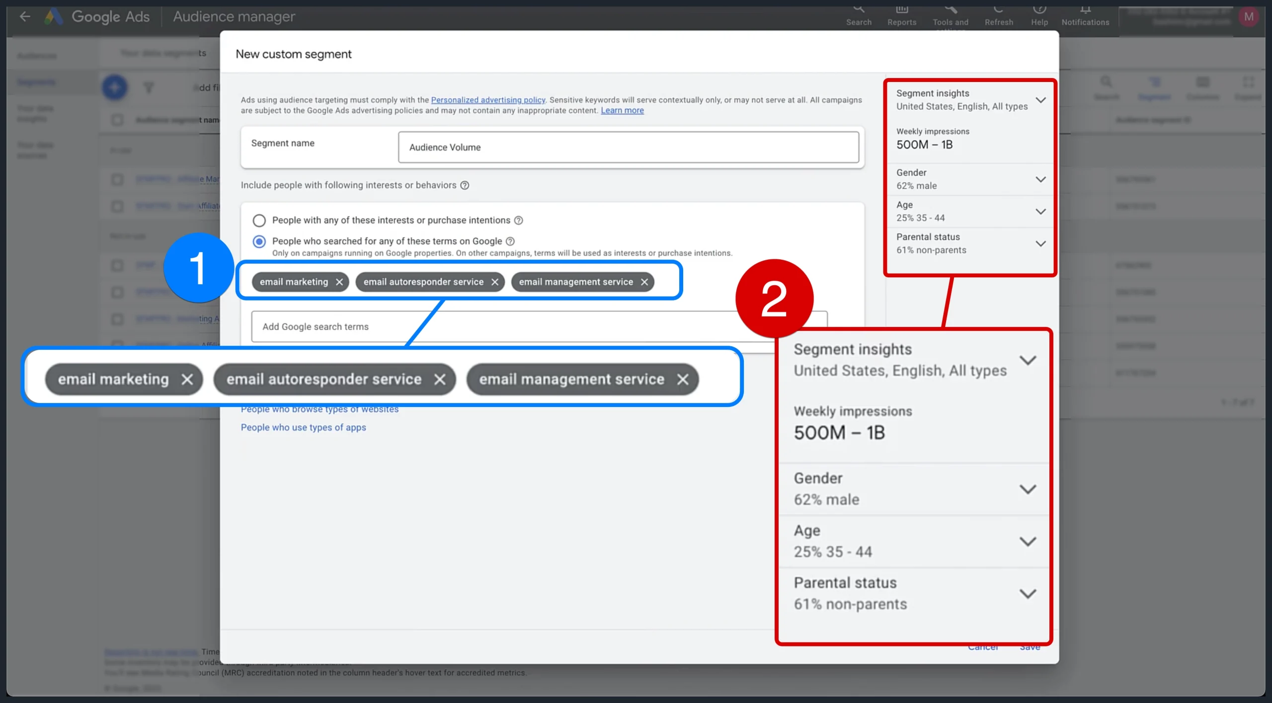Open Search in the top toolbar
1272x703 pixels.
859,16
